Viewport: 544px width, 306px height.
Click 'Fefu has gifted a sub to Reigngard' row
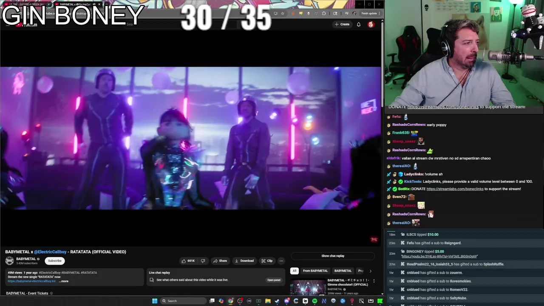click(x=464, y=243)
